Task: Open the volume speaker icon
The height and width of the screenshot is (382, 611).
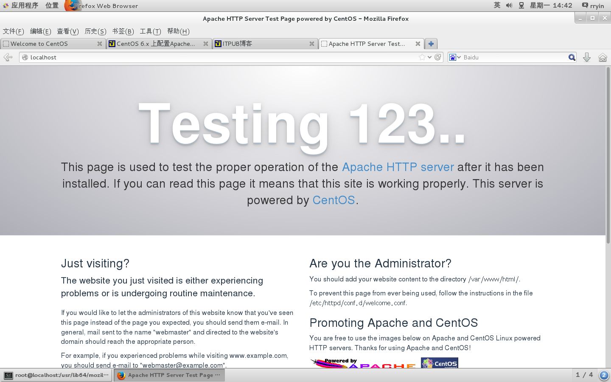Action: [x=509, y=6]
